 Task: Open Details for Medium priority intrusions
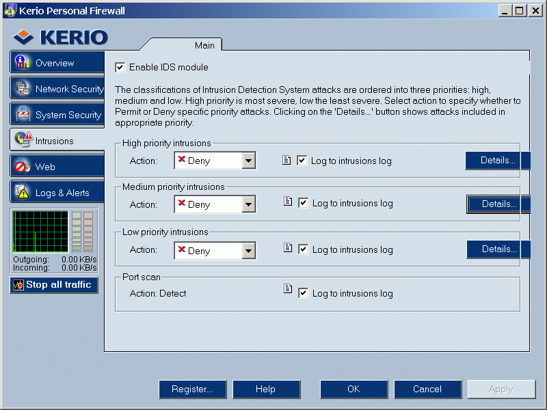coord(498,204)
